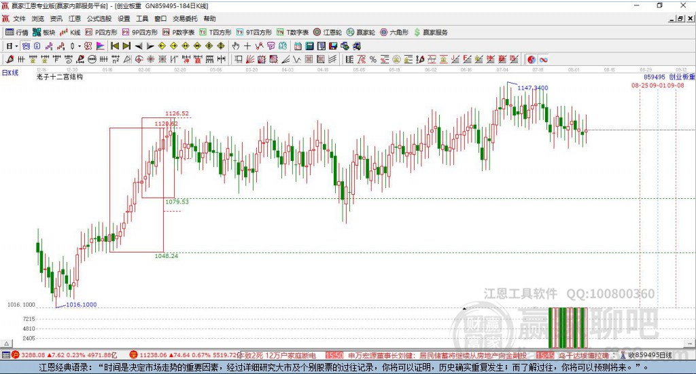Jump to the first bar arrow button
Screen dimensions: 696x374
114,46
